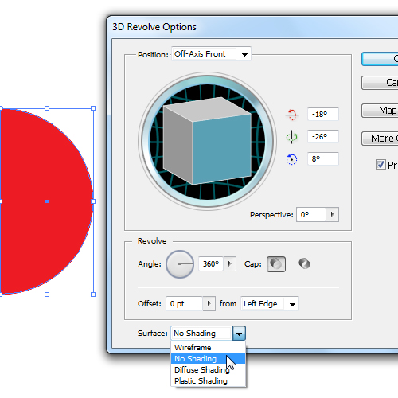Click the Y rotation field showing -26°
The image size is (398, 398).
pyautogui.click(x=323, y=137)
